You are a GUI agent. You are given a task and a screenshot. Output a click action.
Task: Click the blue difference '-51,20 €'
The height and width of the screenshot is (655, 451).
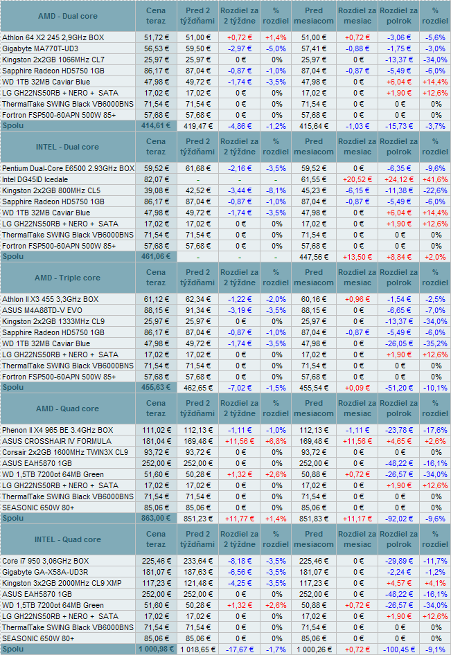[x=399, y=388]
